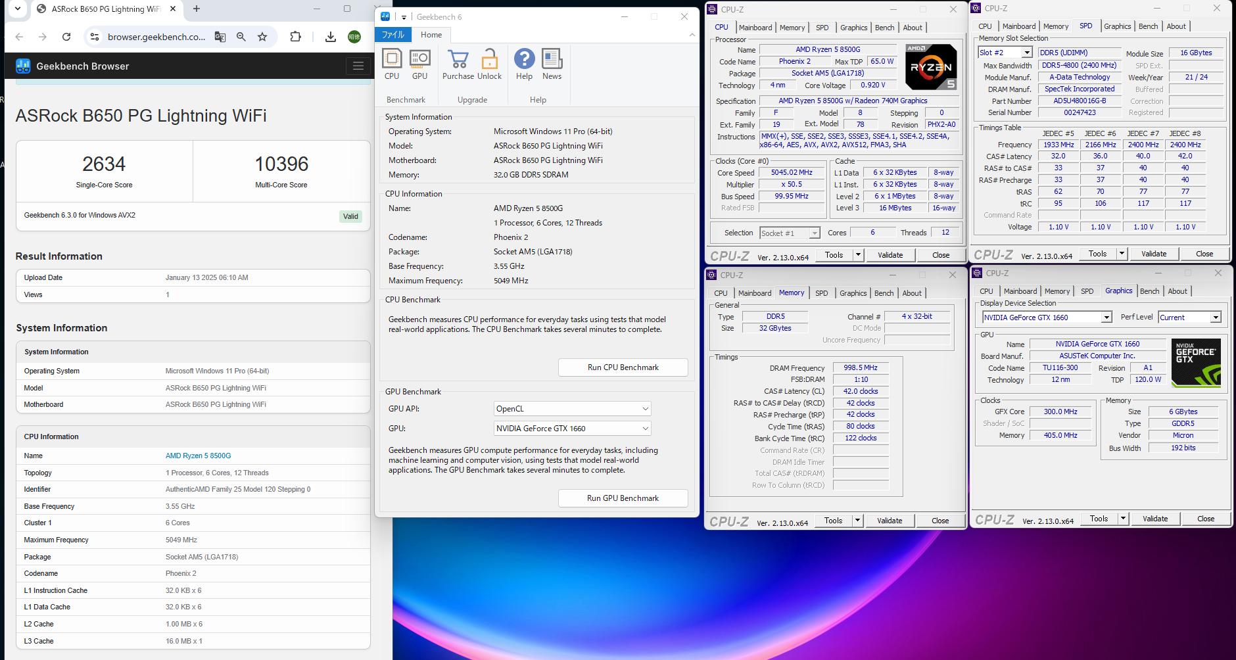Open the browser extensions puzzle icon
The image size is (1236, 660).
pyautogui.click(x=295, y=37)
